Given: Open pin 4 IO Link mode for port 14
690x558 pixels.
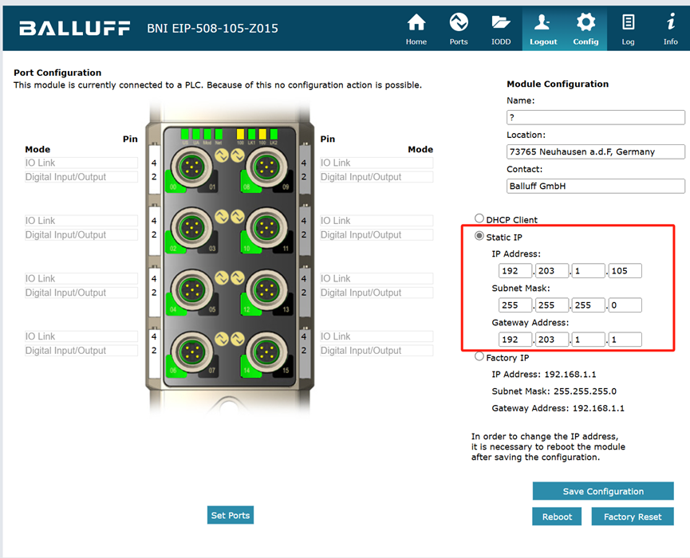Looking at the screenshot, I should pos(377,336).
